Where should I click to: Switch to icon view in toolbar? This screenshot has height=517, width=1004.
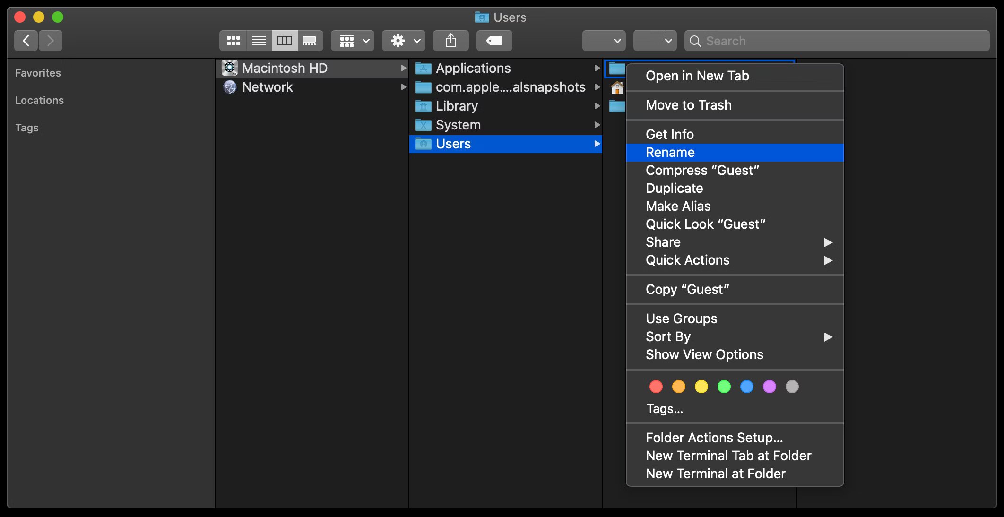tap(233, 41)
